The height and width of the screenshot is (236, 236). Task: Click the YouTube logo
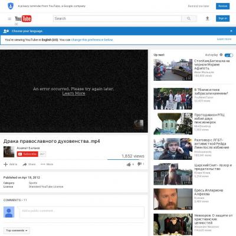pyautogui.click(x=23, y=19)
